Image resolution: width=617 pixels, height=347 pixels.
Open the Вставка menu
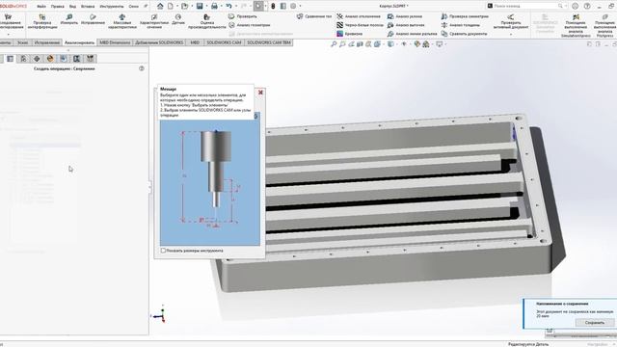tap(88, 7)
